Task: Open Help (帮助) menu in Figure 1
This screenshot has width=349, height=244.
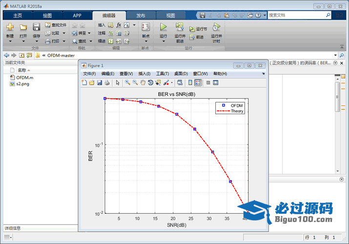Action: coord(220,74)
